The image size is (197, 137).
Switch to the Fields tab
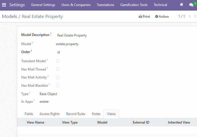click(x=29, y=114)
